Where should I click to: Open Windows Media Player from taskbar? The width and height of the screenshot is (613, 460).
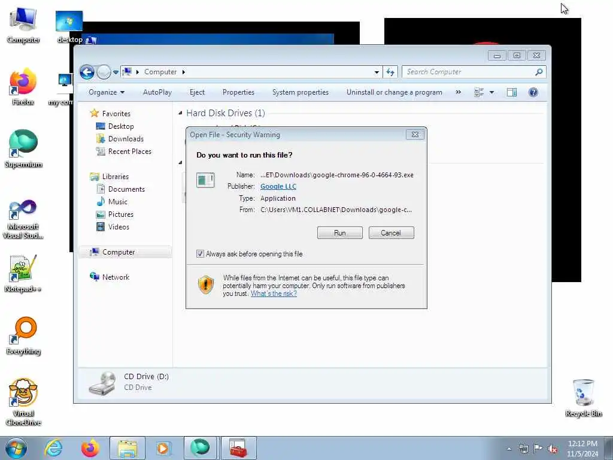point(163,448)
